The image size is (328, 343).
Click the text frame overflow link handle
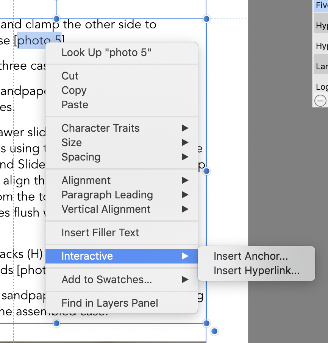(214, 331)
